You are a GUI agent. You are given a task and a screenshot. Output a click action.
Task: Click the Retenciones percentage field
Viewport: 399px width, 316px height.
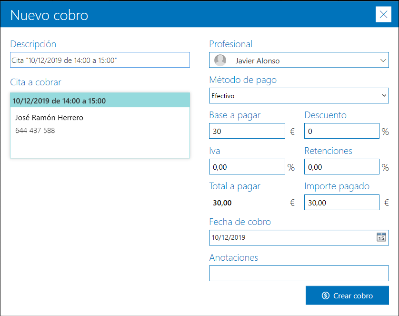tap(341, 166)
